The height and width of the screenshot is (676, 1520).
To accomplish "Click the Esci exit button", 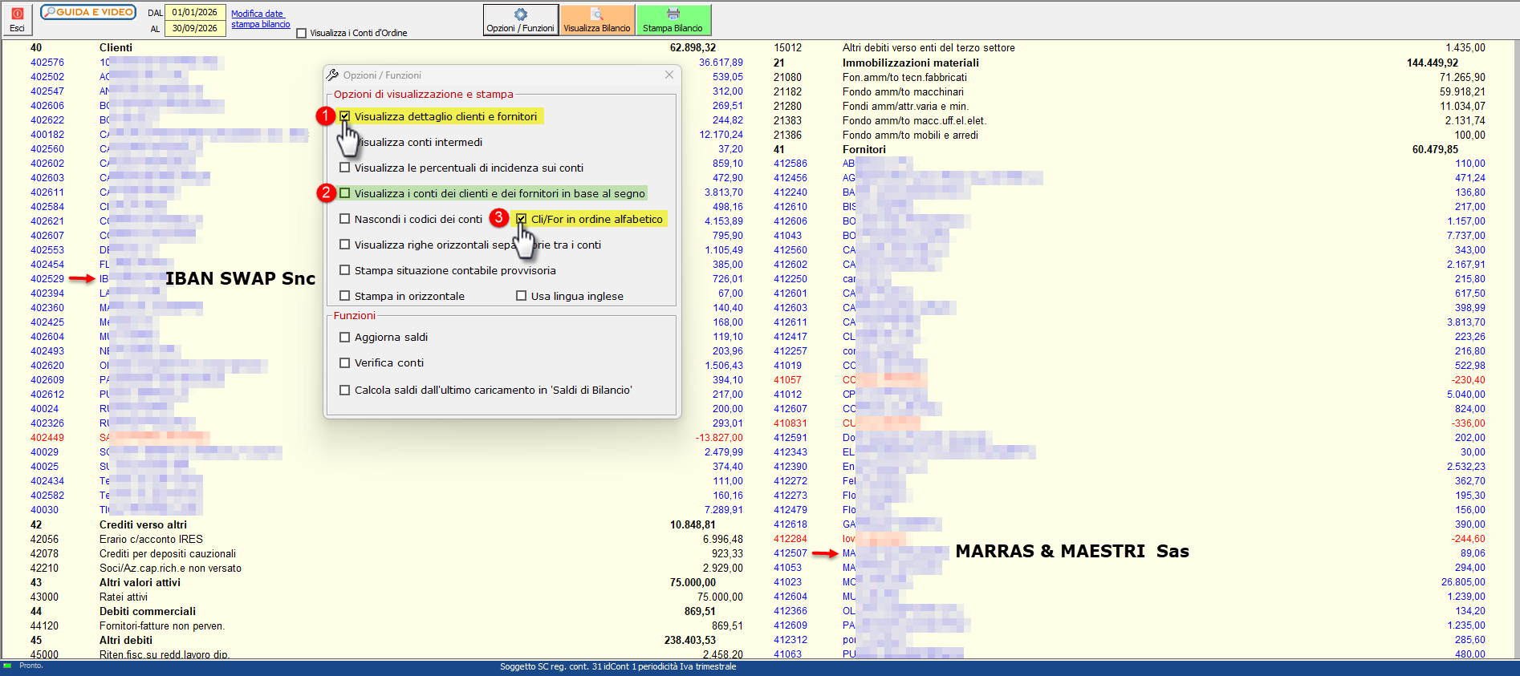I will [x=17, y=20].
